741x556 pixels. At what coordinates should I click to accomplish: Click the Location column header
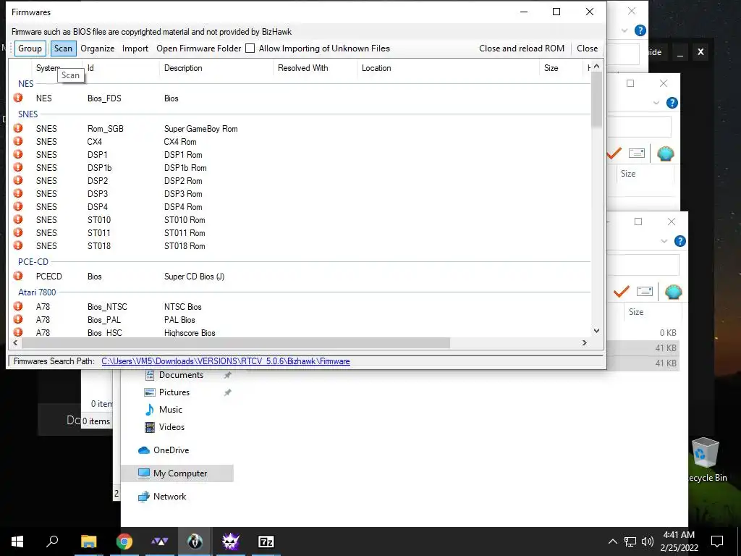[x=376, y=67]
